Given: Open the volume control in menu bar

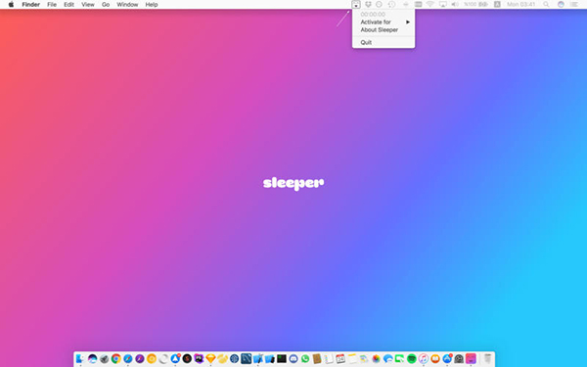Looking at the screenshot, I should (455, 5).
